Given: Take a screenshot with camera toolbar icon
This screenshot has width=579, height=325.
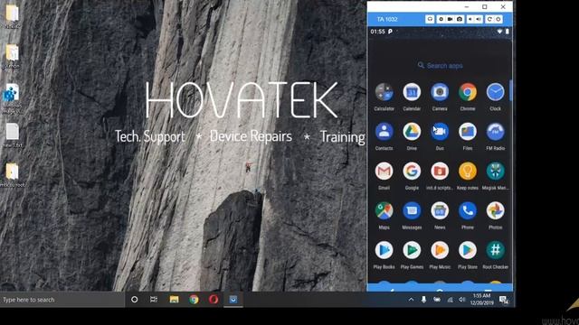Looking at the screenshot, I should click(x=460, y=19).
